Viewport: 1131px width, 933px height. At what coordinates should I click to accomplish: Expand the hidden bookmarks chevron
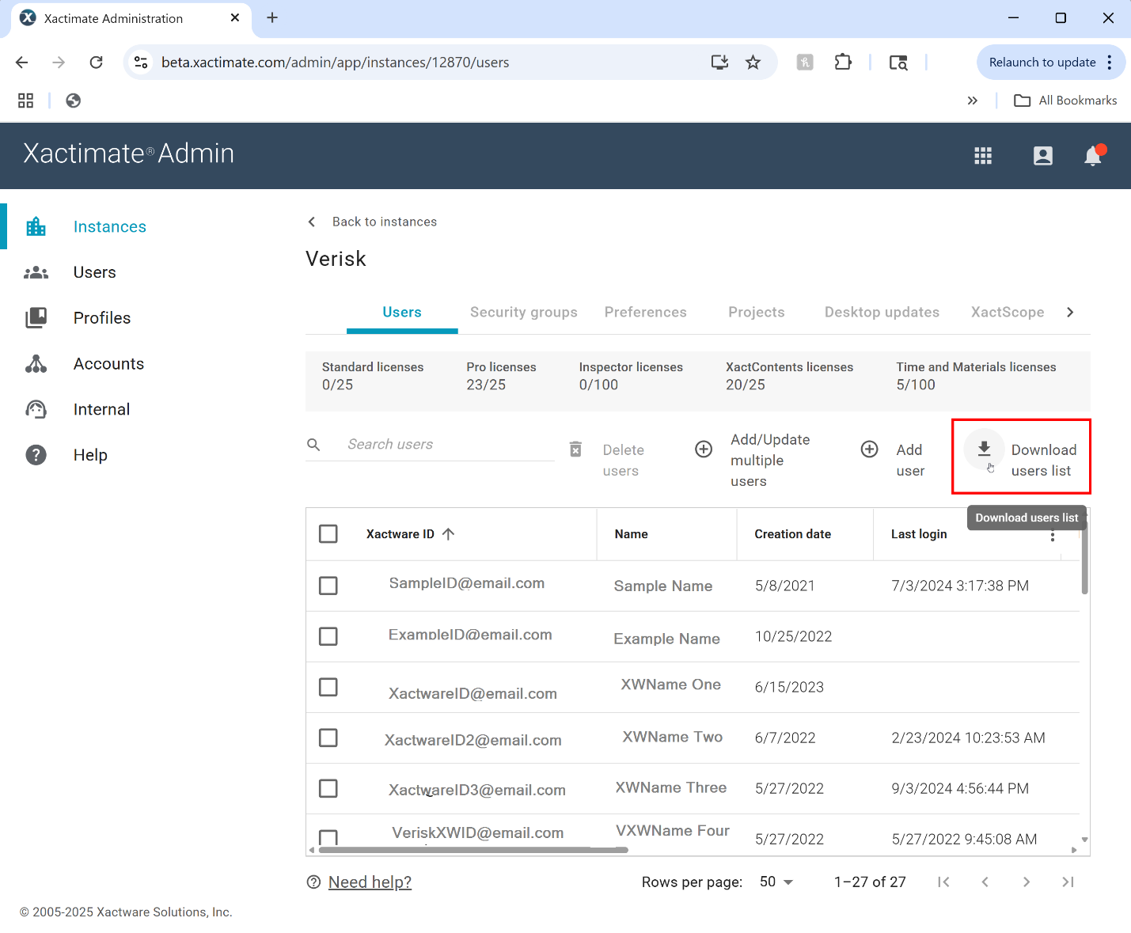click(x=973, y=101)
